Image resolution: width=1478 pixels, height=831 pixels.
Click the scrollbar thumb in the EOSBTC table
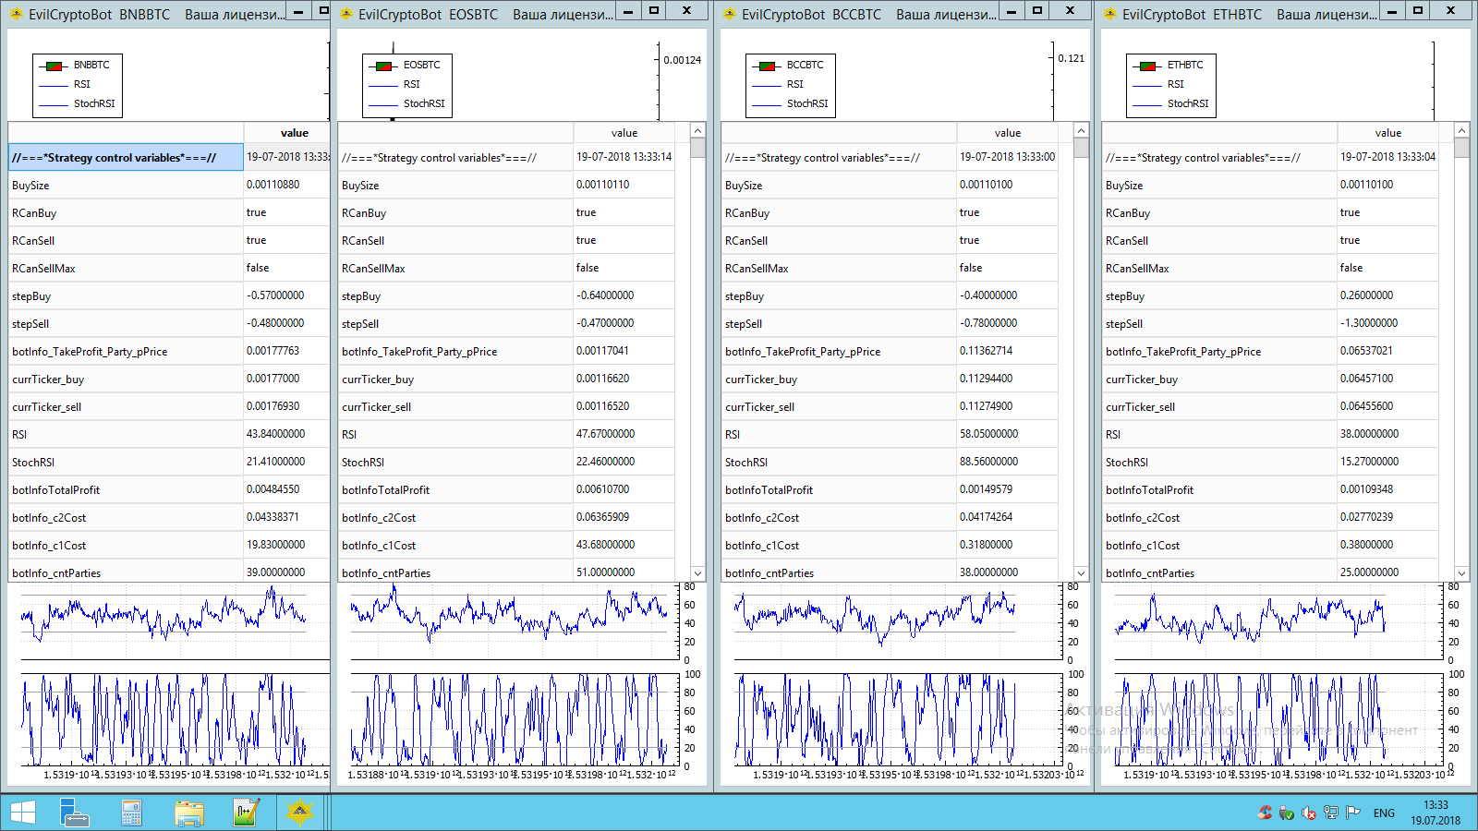coord(697,148)
